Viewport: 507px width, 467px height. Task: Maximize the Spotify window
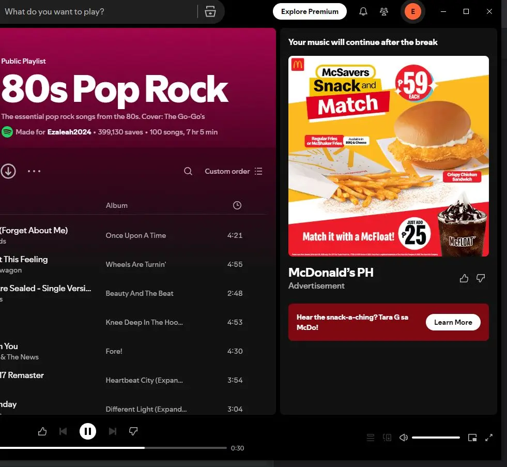coord(466,12)
